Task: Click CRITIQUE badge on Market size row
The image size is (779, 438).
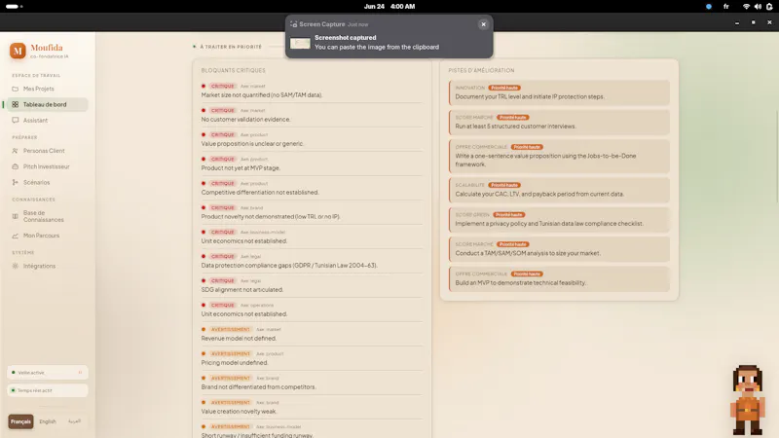Action: click(x=222, y=86)
